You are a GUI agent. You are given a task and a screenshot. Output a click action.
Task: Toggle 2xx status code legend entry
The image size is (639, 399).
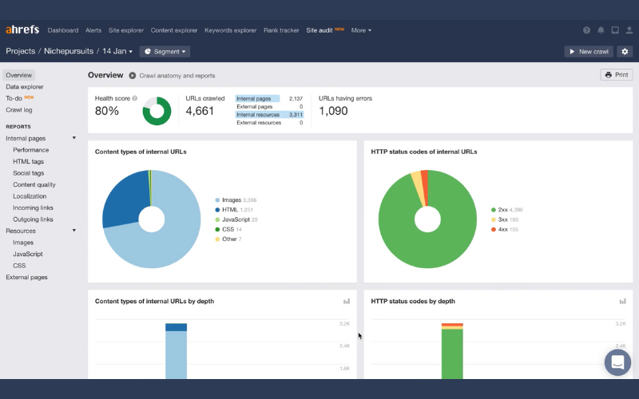coord(506,210)
